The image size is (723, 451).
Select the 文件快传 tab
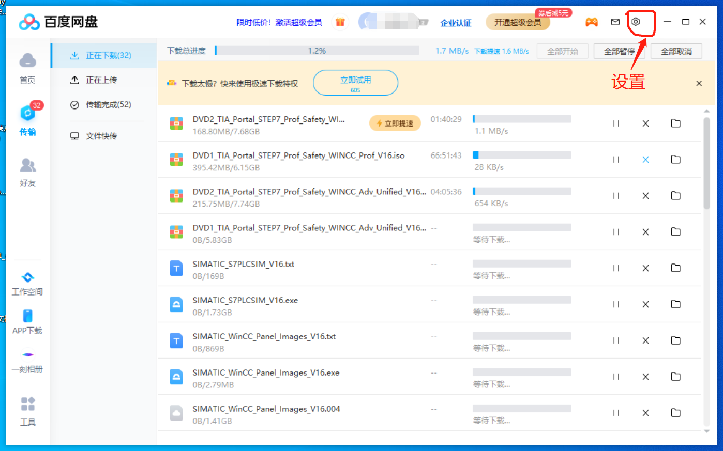[x=101, y=136]
